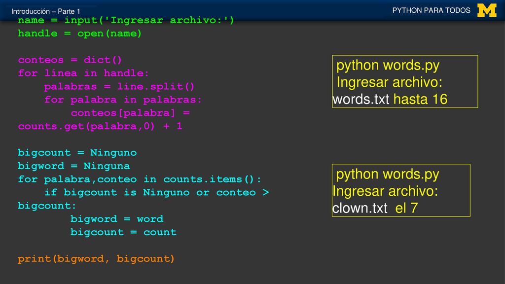Click the line 'conteos = dict()'
The image size is (505, 284).
70,60
